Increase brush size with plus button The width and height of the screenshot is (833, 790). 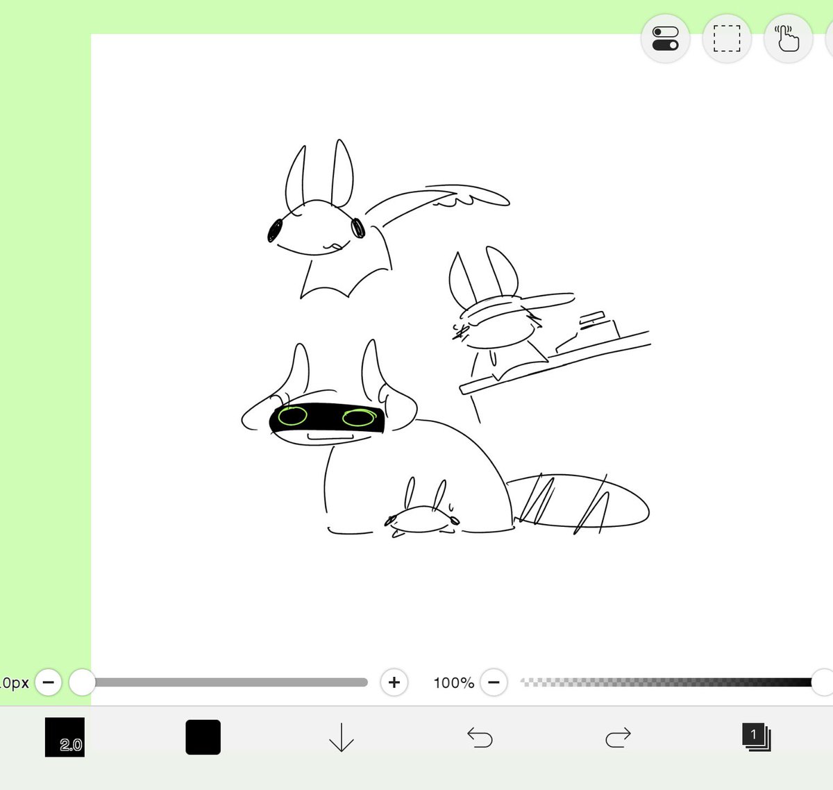click(394, 682)
